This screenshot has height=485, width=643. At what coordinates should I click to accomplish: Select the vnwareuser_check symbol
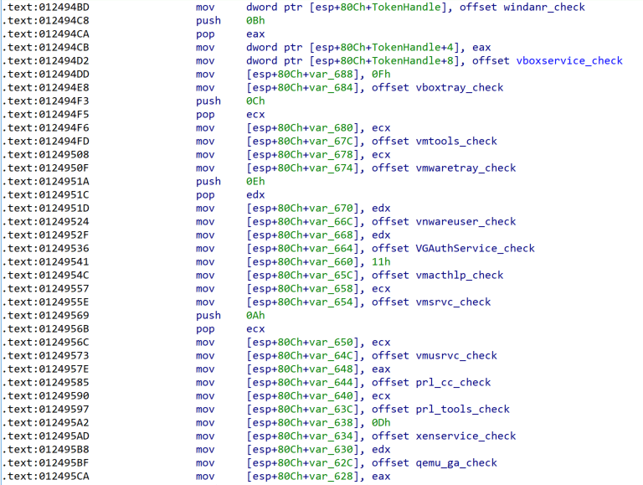[466, 222]
